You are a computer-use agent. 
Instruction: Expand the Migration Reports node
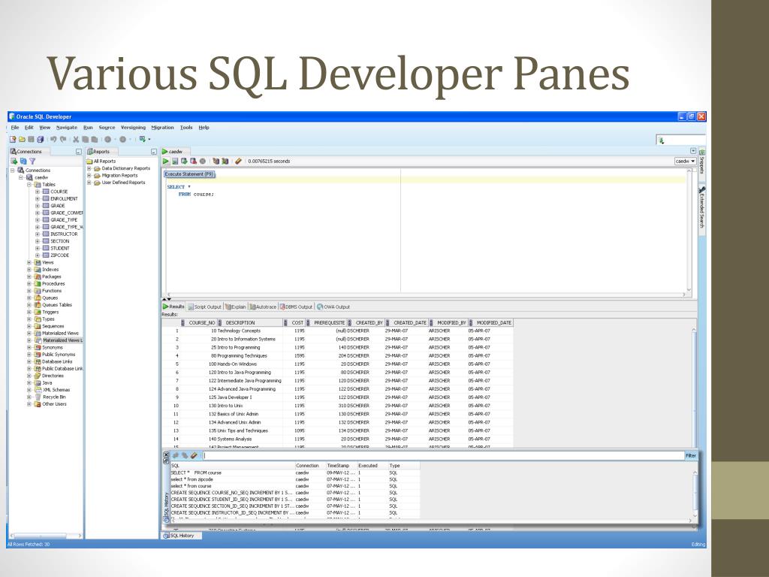pyautogui.click(x=89, y=175)
